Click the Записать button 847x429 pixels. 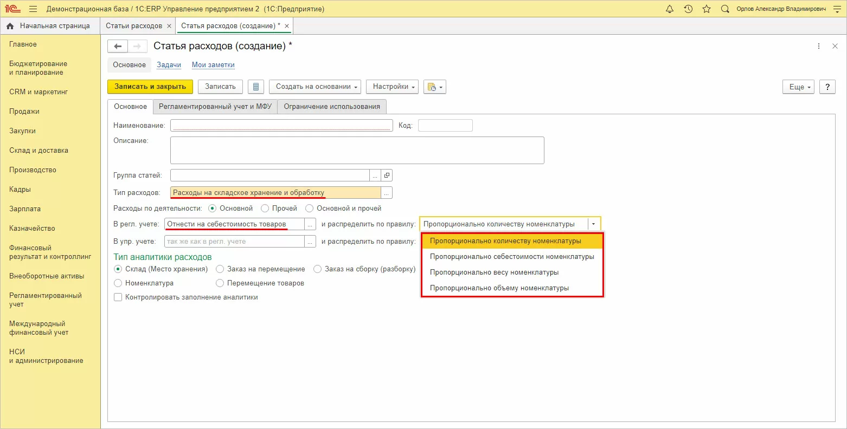tap(220, 87)
